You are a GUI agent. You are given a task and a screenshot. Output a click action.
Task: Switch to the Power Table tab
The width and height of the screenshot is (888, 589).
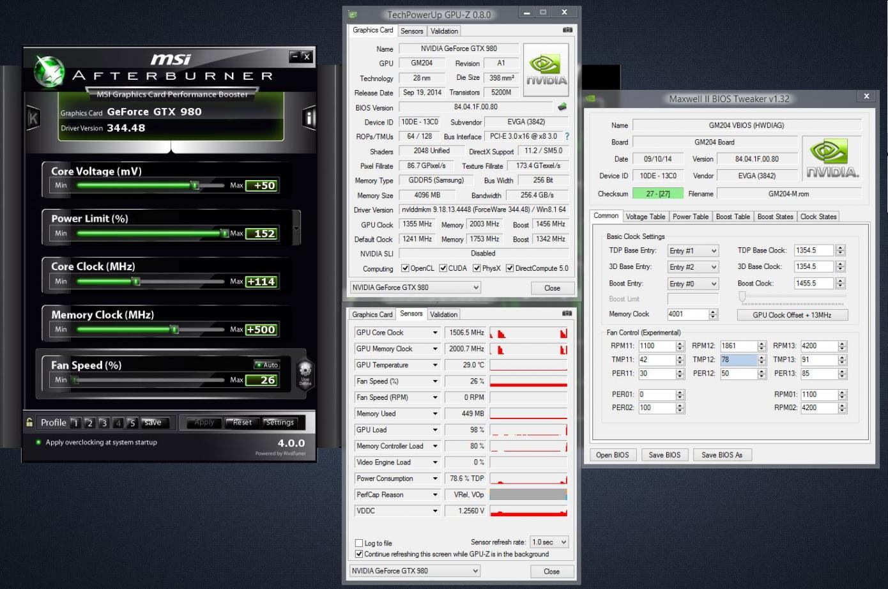tap(691, 217)
